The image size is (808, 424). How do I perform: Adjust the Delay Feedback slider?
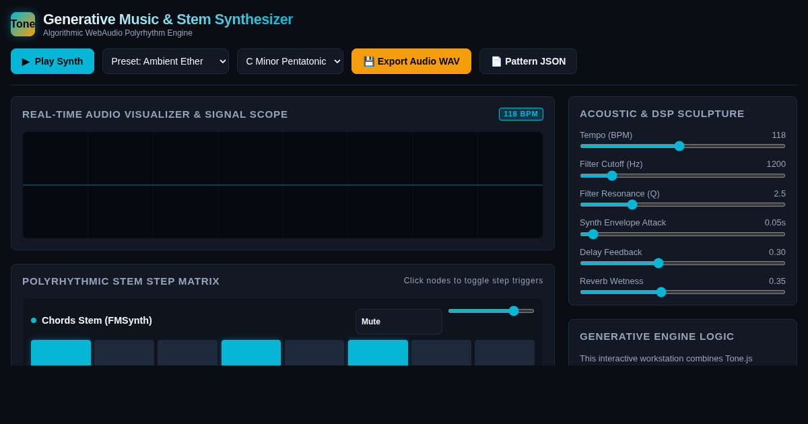pyautogui.click(x=683, y=263)
